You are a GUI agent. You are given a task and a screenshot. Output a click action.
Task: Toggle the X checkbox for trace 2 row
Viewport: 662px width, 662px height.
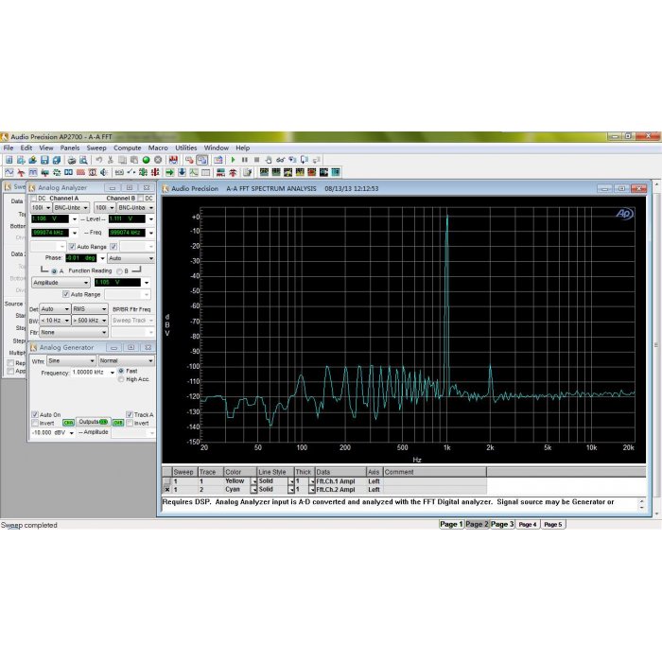(x=167, y=490)
